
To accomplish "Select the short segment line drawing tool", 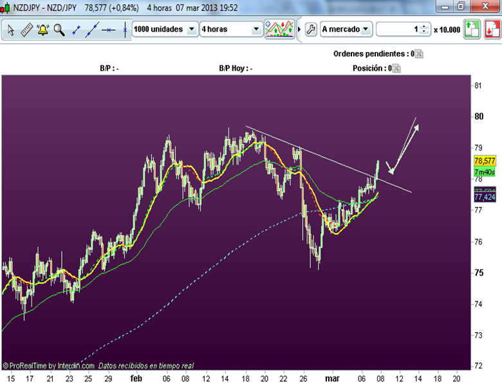I will [76, 30].
